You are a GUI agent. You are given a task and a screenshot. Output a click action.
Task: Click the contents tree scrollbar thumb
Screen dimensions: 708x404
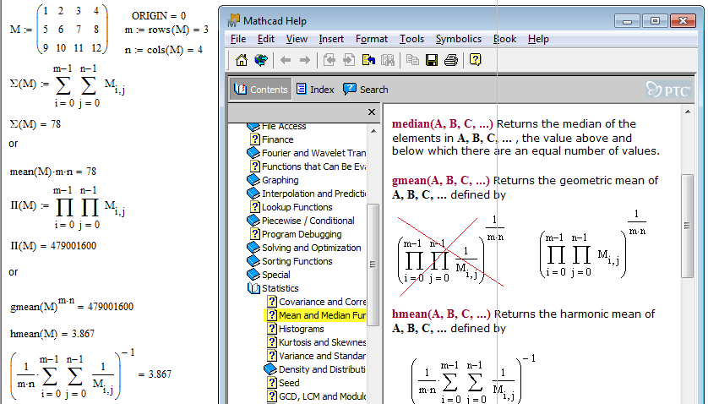[373, 265]
